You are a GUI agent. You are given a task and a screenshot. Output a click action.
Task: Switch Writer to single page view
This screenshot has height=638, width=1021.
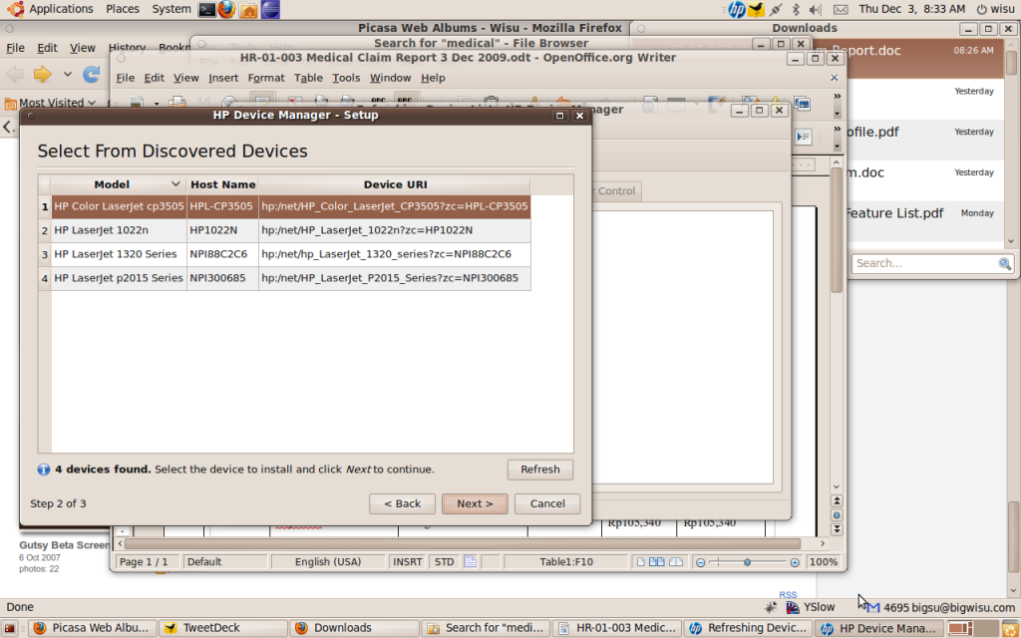click(641, 562)
